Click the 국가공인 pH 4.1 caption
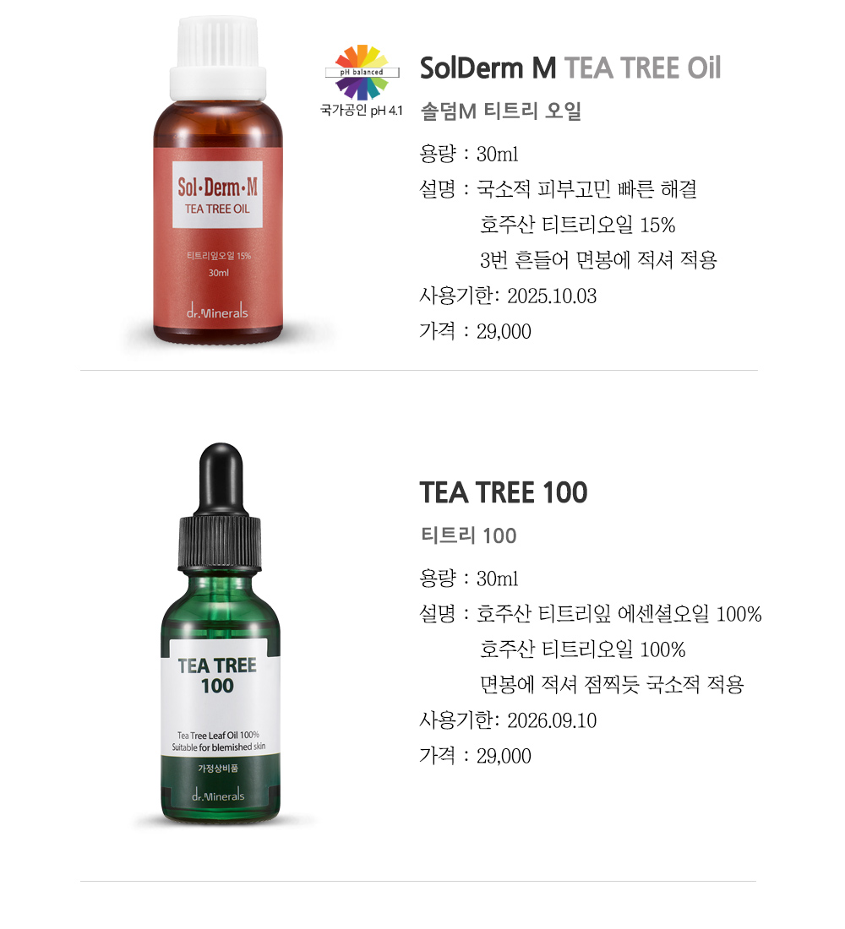The width and height of the screenshot is (845, 929). pos(361,110)
